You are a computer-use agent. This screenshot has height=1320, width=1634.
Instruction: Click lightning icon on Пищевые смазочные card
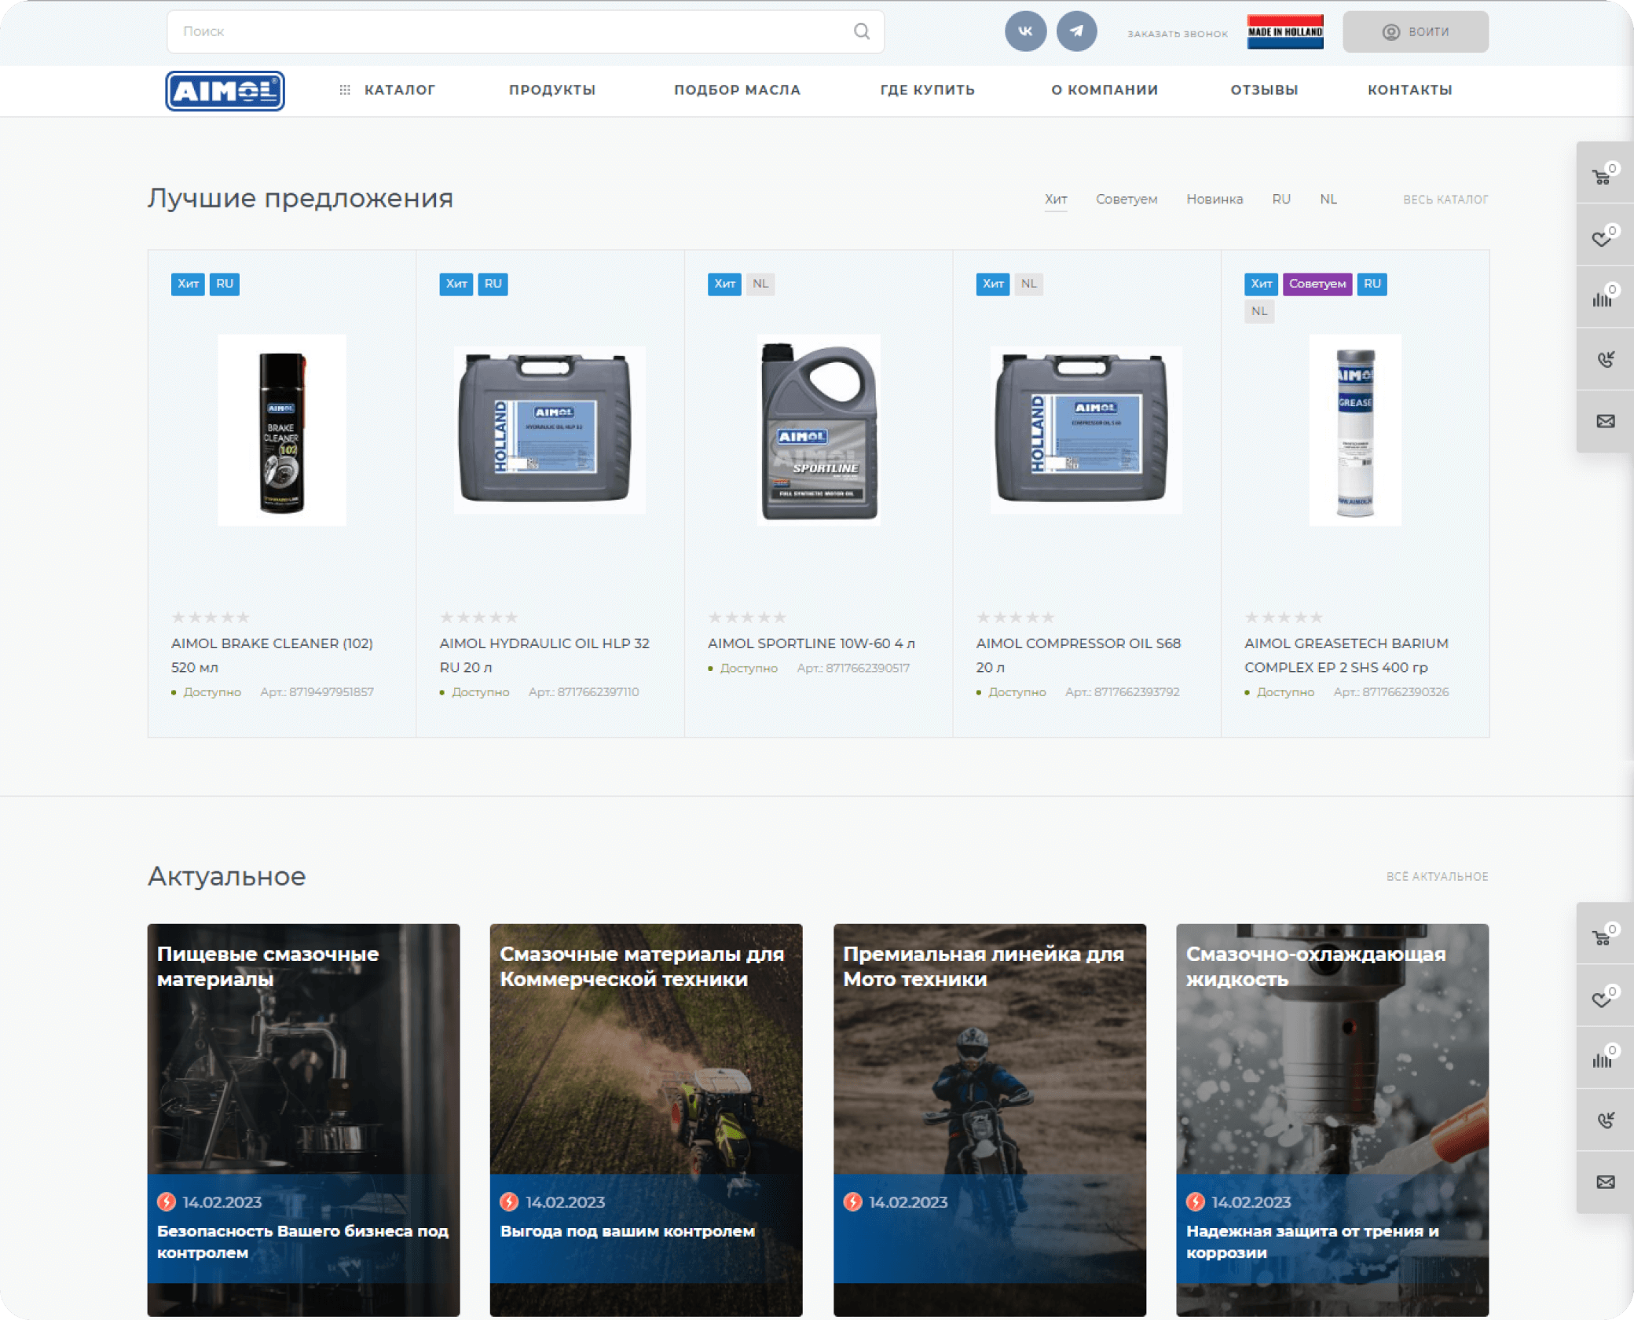point(167,1201)
